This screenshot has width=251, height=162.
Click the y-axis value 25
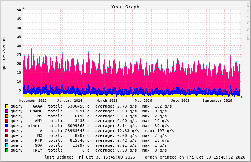[19, 55]
